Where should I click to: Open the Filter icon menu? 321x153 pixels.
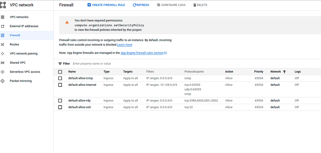click(60, 64)
